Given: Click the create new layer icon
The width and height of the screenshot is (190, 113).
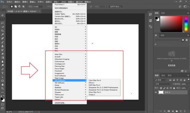Looking at the screenshot, I should coord(181,111).
